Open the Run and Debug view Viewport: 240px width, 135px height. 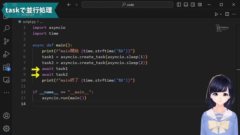6,54
